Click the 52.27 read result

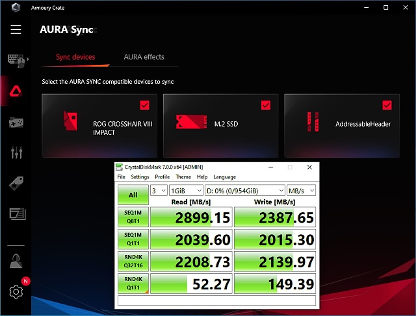click(x=191, y=284)
